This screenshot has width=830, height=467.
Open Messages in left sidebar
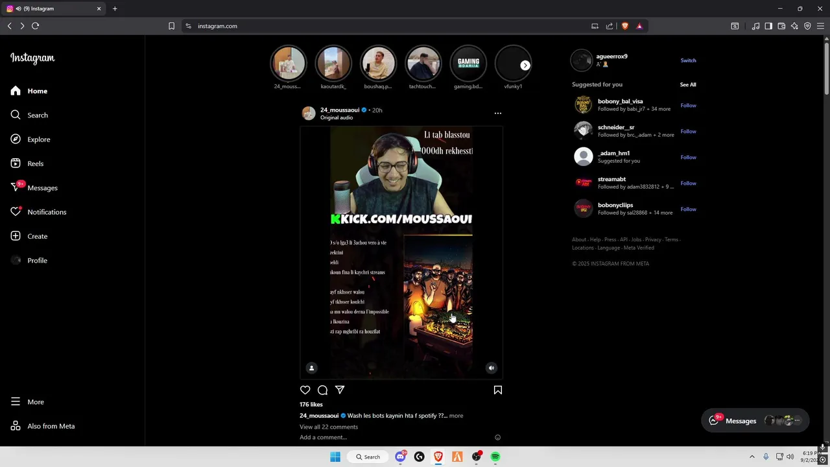(x=34, y=187)
